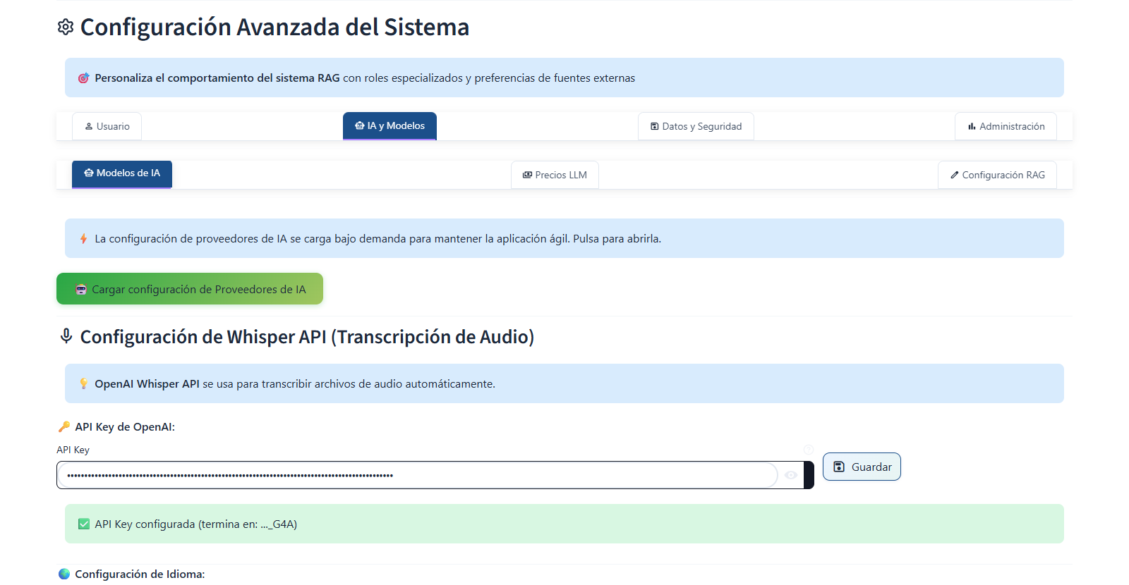Click 'OpenAI Whisper API' info text
The width and height of the screenshot is (1129, 585).
(x=147, y=383)
